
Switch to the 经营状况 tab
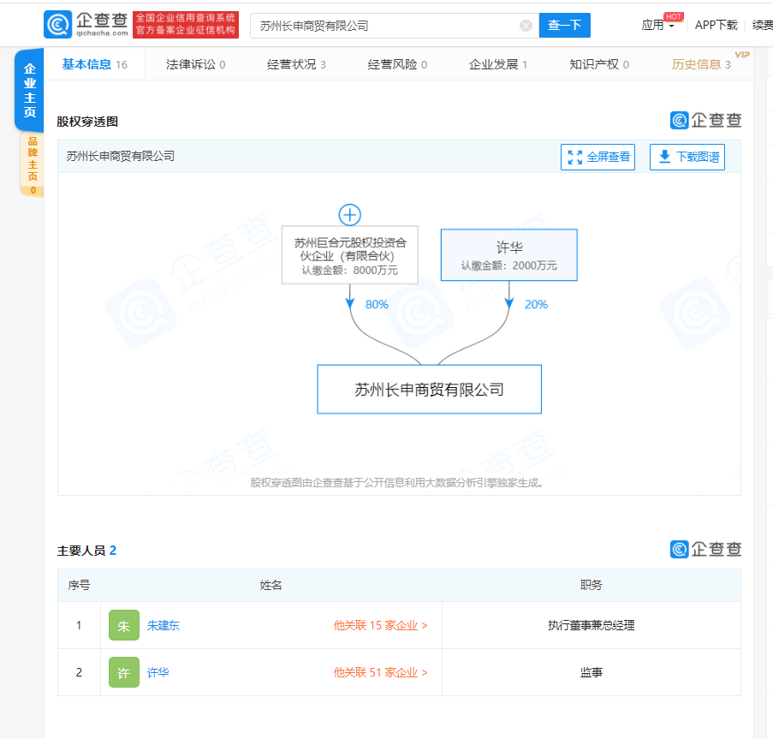coord(296,64)
